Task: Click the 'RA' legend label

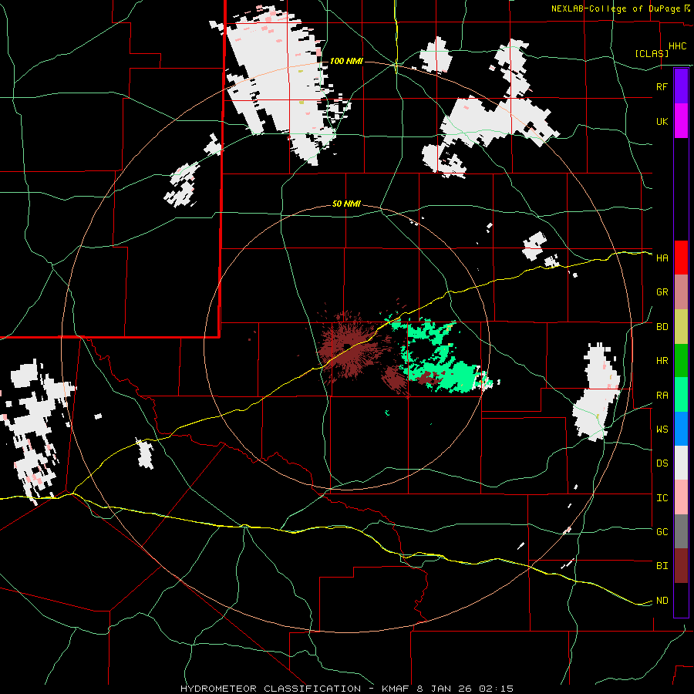Action: tap(662, 396)
